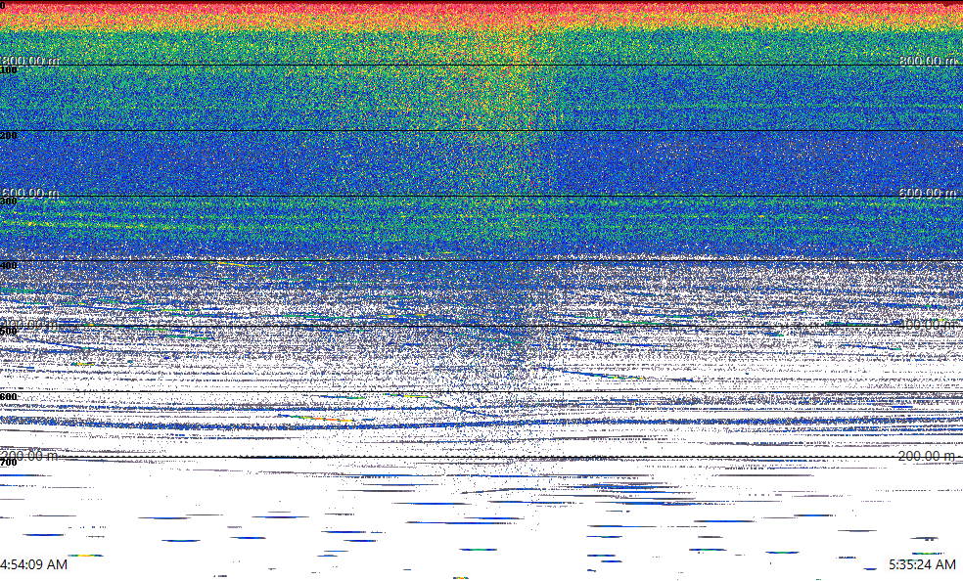Click the 100 depth scale label
963x581 pixels.
point(9,70)
